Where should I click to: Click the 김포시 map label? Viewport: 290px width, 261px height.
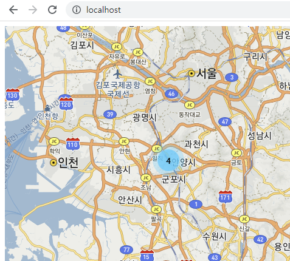(x=82, y=45)
